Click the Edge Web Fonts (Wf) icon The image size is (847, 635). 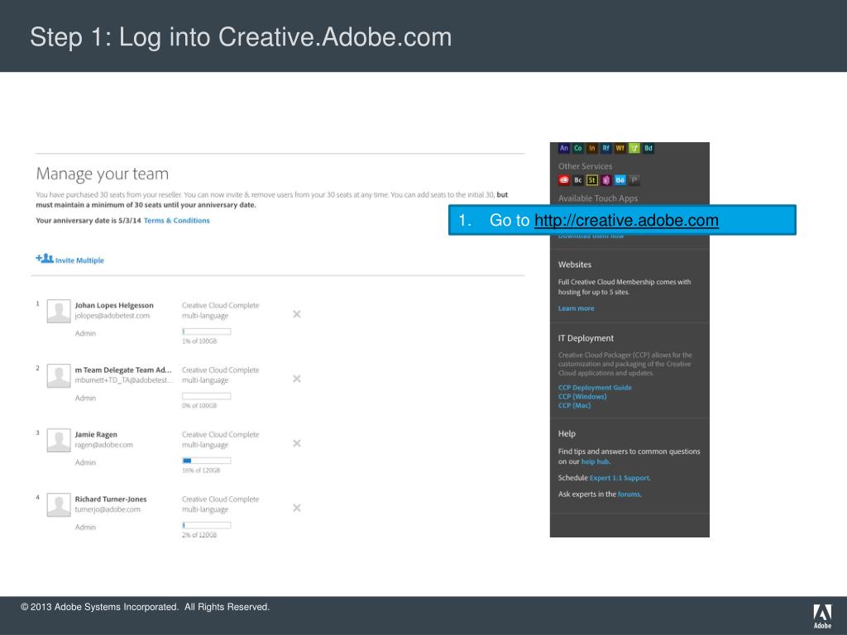point(620,149)
